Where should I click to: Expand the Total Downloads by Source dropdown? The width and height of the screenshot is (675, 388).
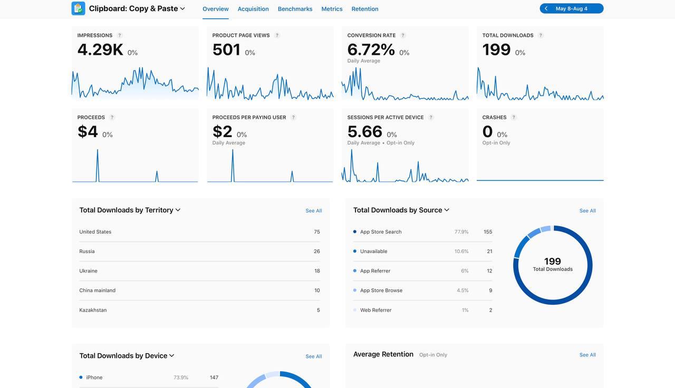tap(447, 210)
